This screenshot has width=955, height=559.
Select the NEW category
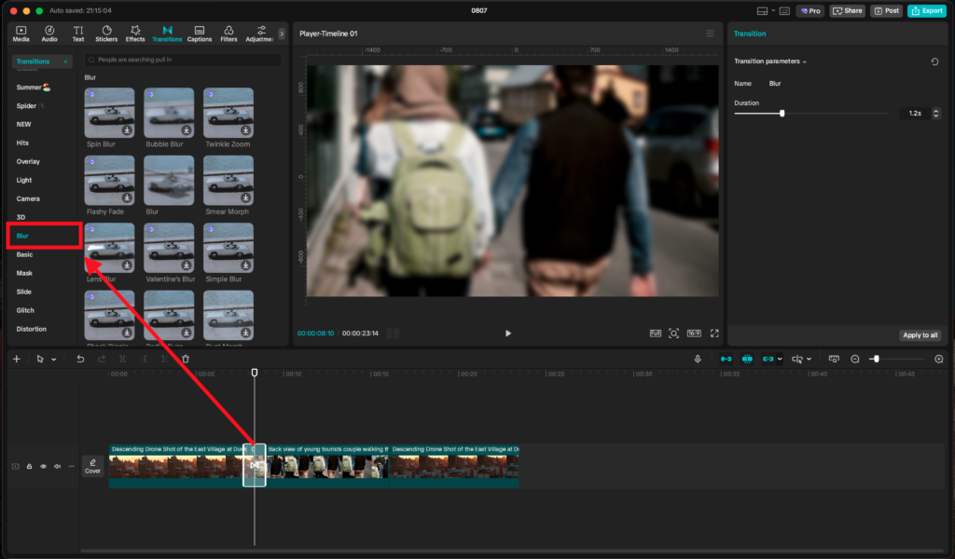[x=23, y=124]
